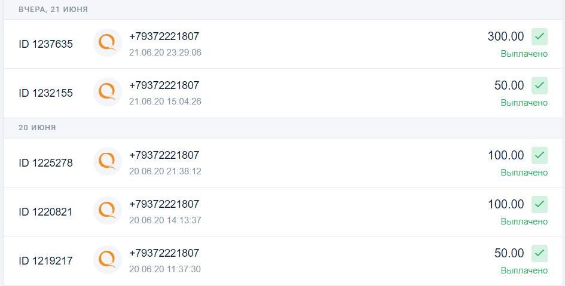Click the QIWI logo beside ID 1225278
The image size is (565, 286).
pyautogui.click(x=108, y=162)
